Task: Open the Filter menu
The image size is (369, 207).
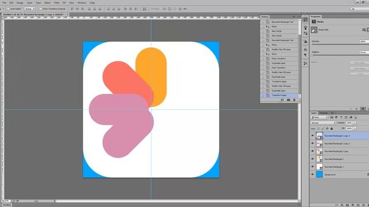Action: point(57,3)
